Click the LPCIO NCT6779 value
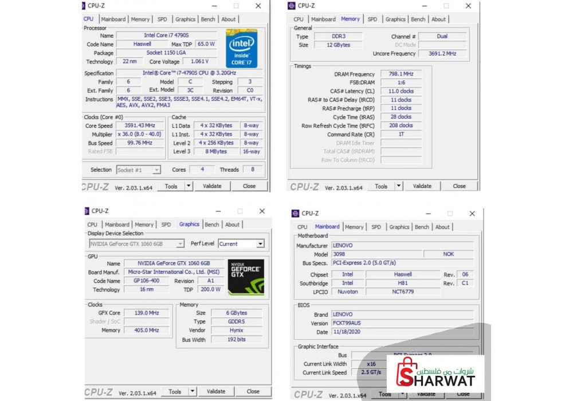 point(403,292)
